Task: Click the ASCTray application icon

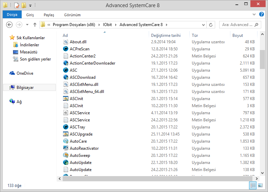Action: pos(66,127)
